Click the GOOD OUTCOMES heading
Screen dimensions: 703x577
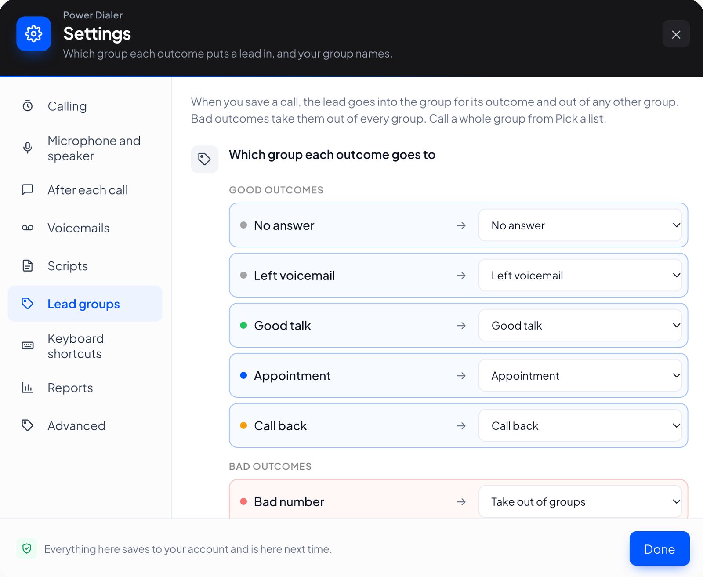tap(276, 190)
